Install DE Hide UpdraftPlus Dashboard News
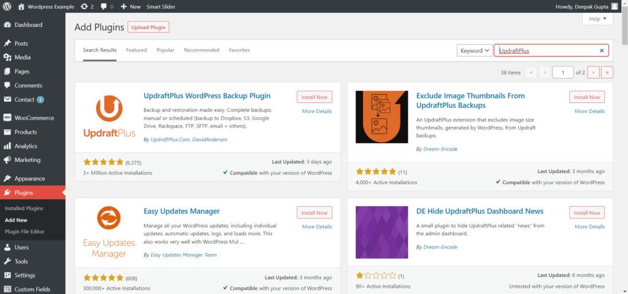Viewport: 628px width, 294px height. point(587,212)
